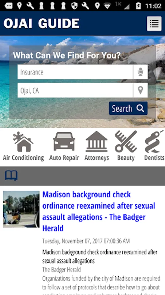Screen dimensions: 165x295
Task: Tap the open book news icon
Action: tap(11, 176)
